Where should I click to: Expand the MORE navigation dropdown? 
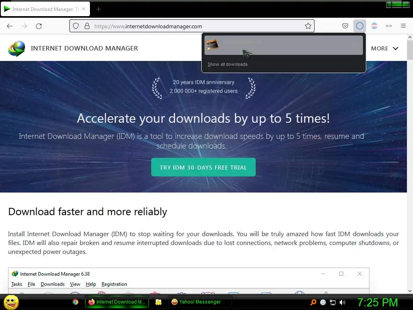click(384, 48)
